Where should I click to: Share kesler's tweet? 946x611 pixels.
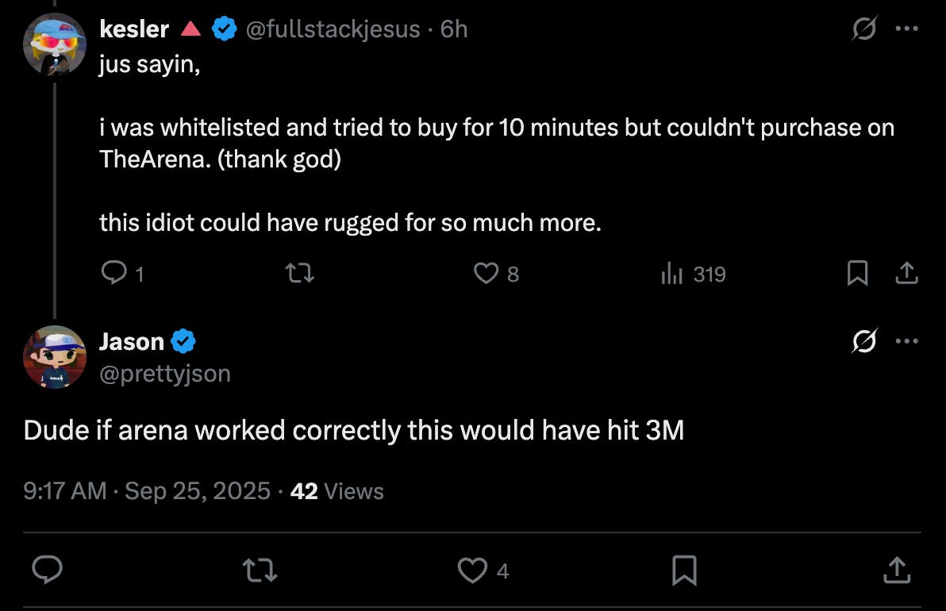pyautogui.click(x=906, y=274)
